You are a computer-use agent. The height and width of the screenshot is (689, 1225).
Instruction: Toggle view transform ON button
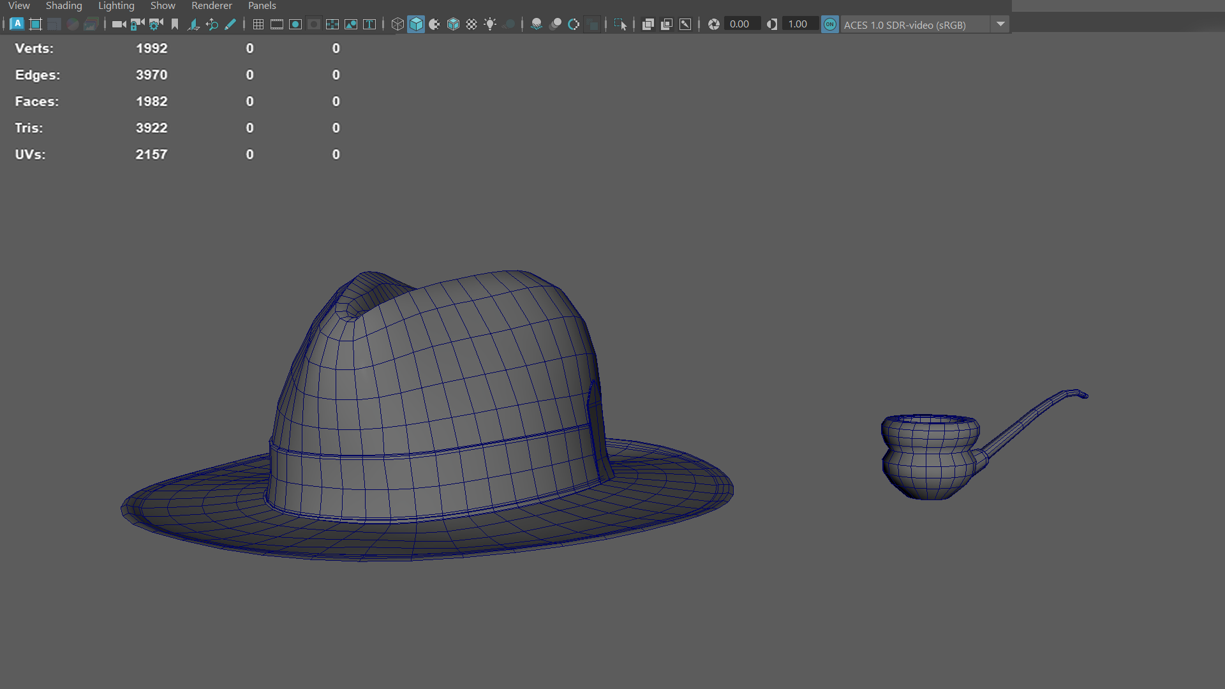click(x=829, y=24)
